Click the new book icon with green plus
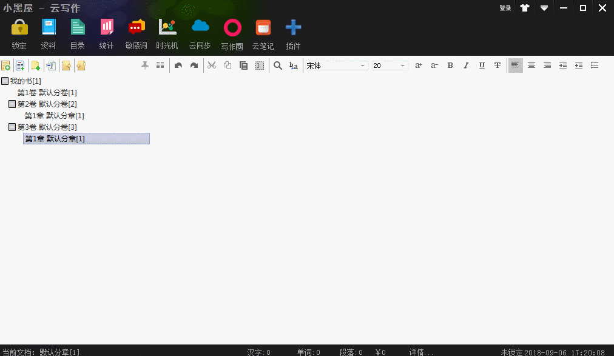614x356 pixels. [5, 65]
